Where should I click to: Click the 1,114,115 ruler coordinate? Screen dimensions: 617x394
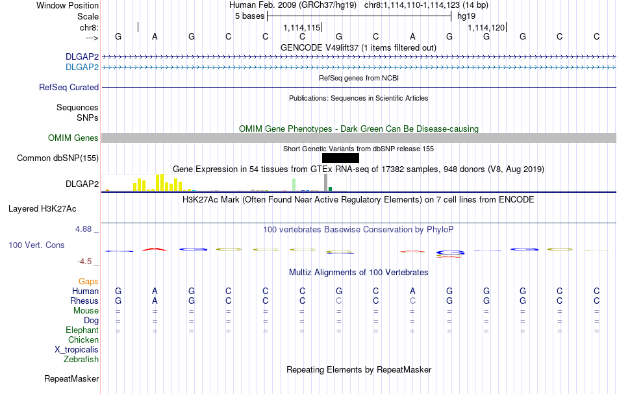302,27
